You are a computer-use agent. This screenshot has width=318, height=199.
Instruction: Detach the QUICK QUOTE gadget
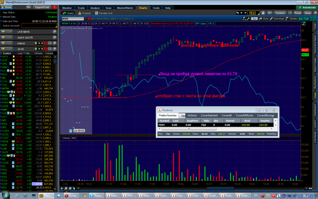[x=54, y=37]
